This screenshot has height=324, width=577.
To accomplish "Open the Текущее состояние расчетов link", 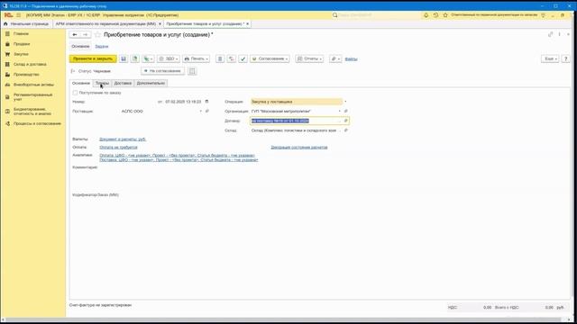I will (298, 148).
